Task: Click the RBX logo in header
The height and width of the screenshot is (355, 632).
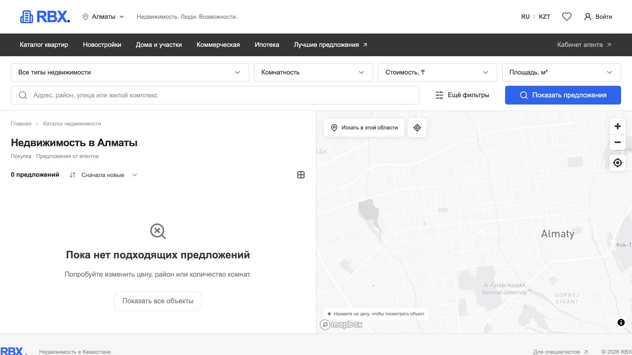Action: click(45, 17)
